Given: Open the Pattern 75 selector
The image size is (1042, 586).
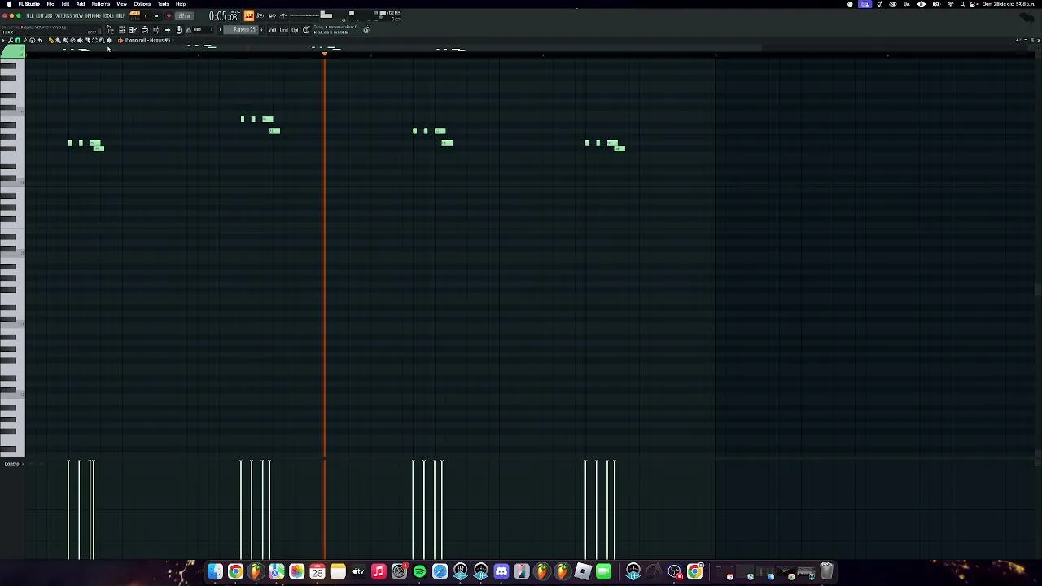Looking at the screenshot, I should click(x=243, y=30).
